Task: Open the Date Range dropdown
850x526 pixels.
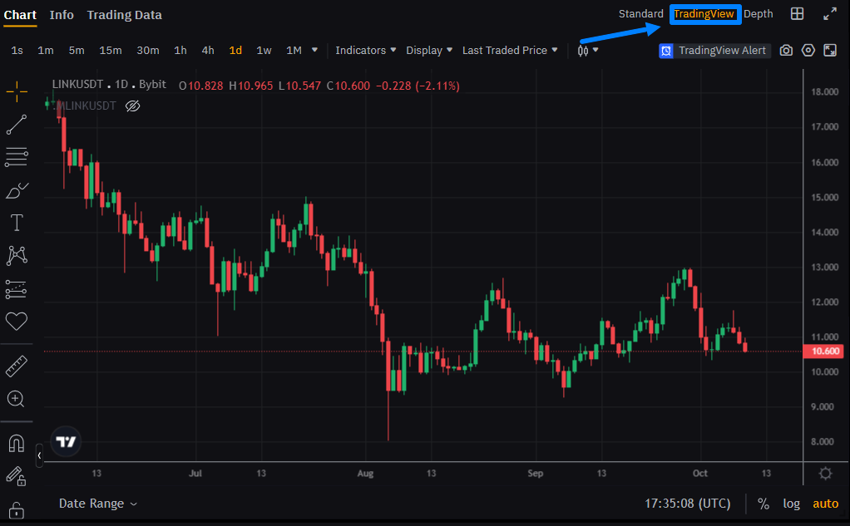Action: (98, 504)
